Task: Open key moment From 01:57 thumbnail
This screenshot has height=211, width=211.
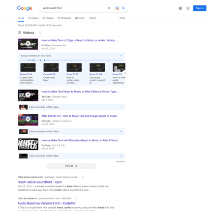Action: click(74, 67)
